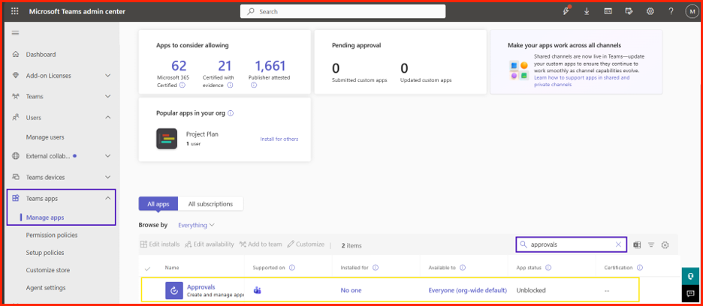
Task: Click the info icon beside Microsoft 365 Certified
Action: point(182,85)
